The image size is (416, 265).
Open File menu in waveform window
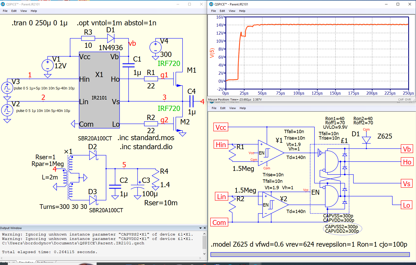click(x=214, y=11)
